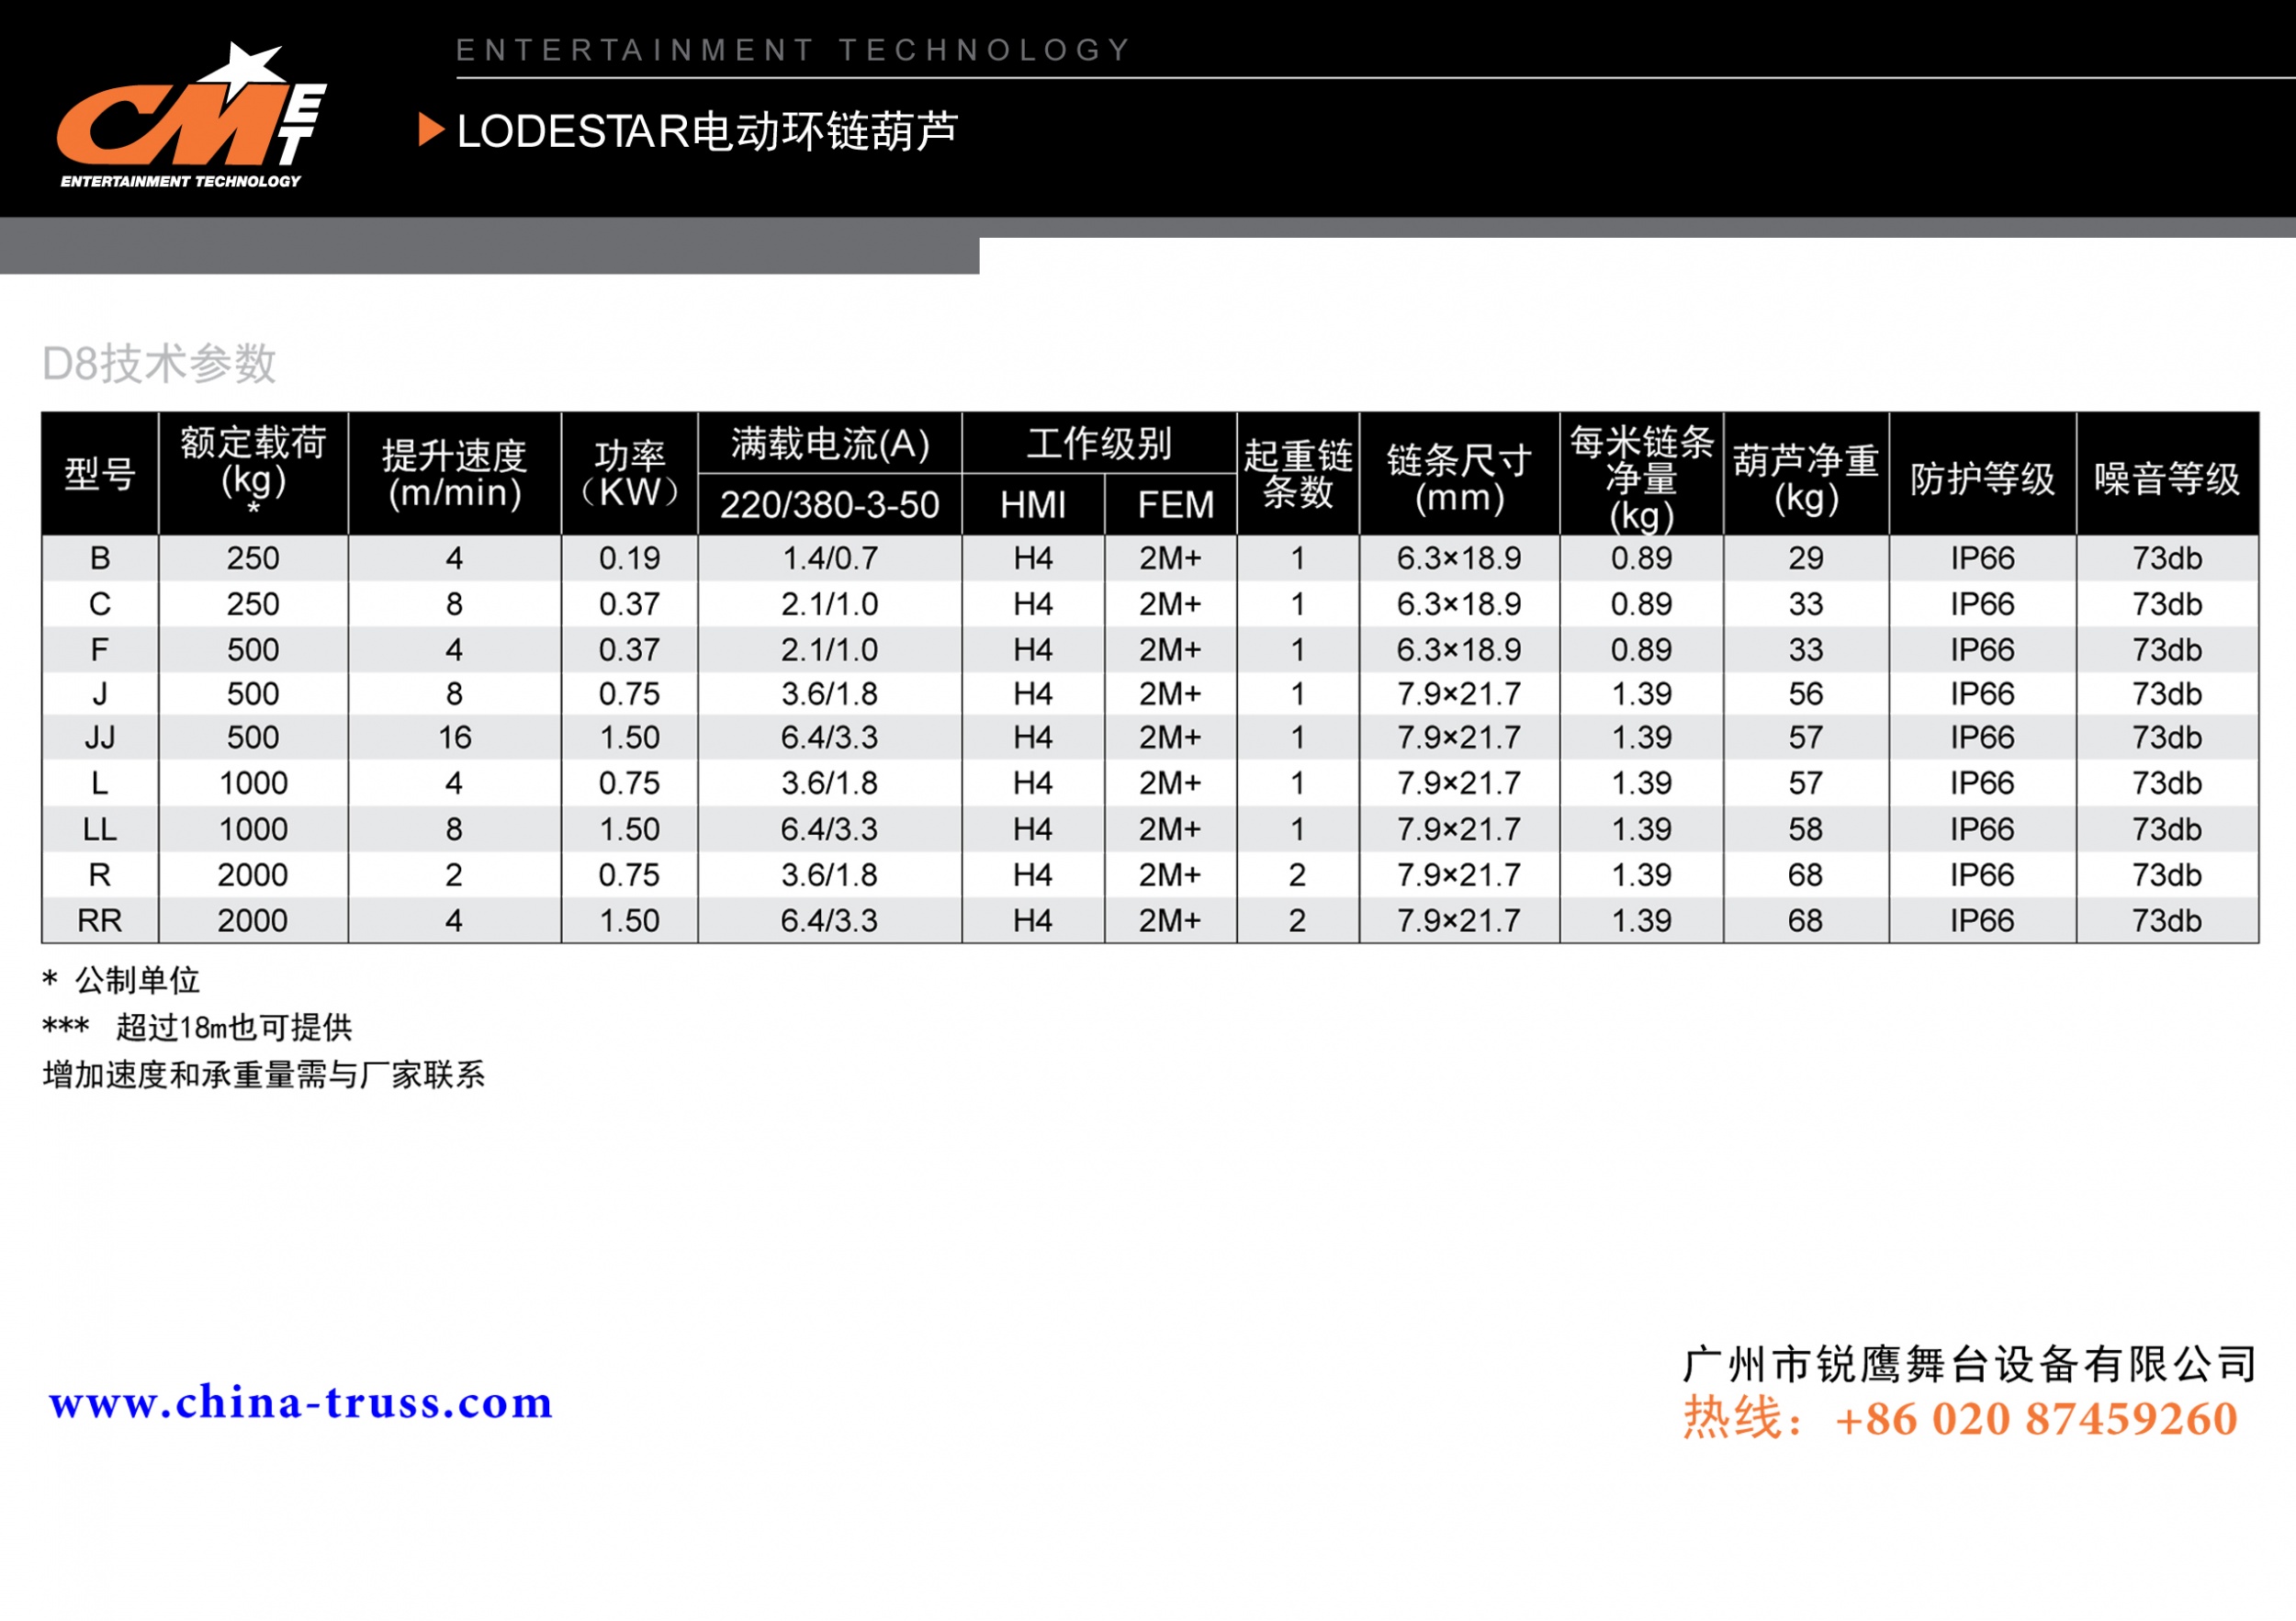2296x1621 pixels.
Task: Select model JJ in the table
Action: 100,738
